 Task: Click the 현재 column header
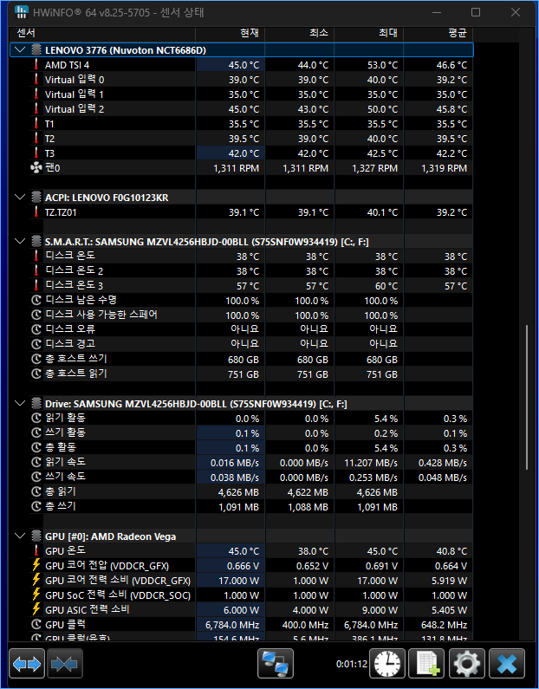coord(231,34)
